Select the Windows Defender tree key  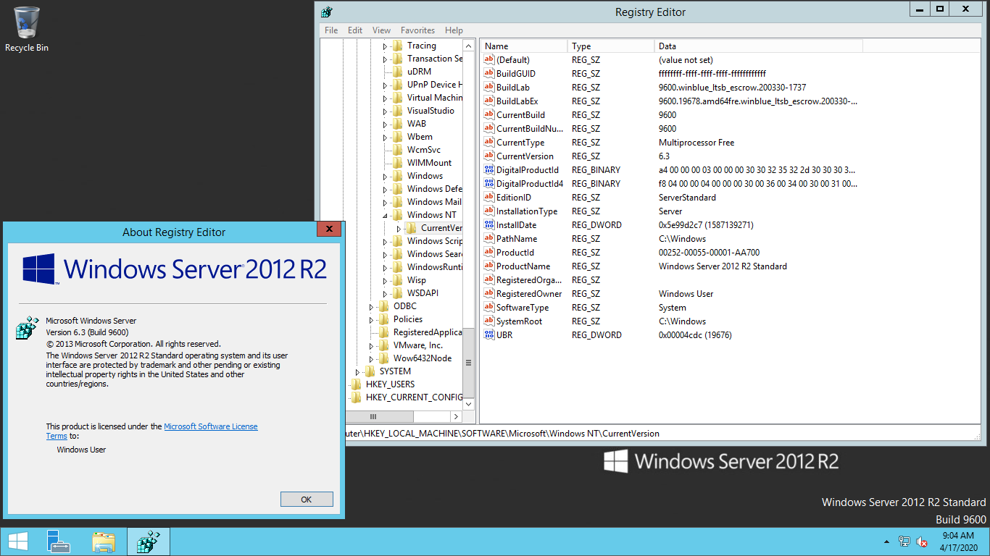[434, 189]
